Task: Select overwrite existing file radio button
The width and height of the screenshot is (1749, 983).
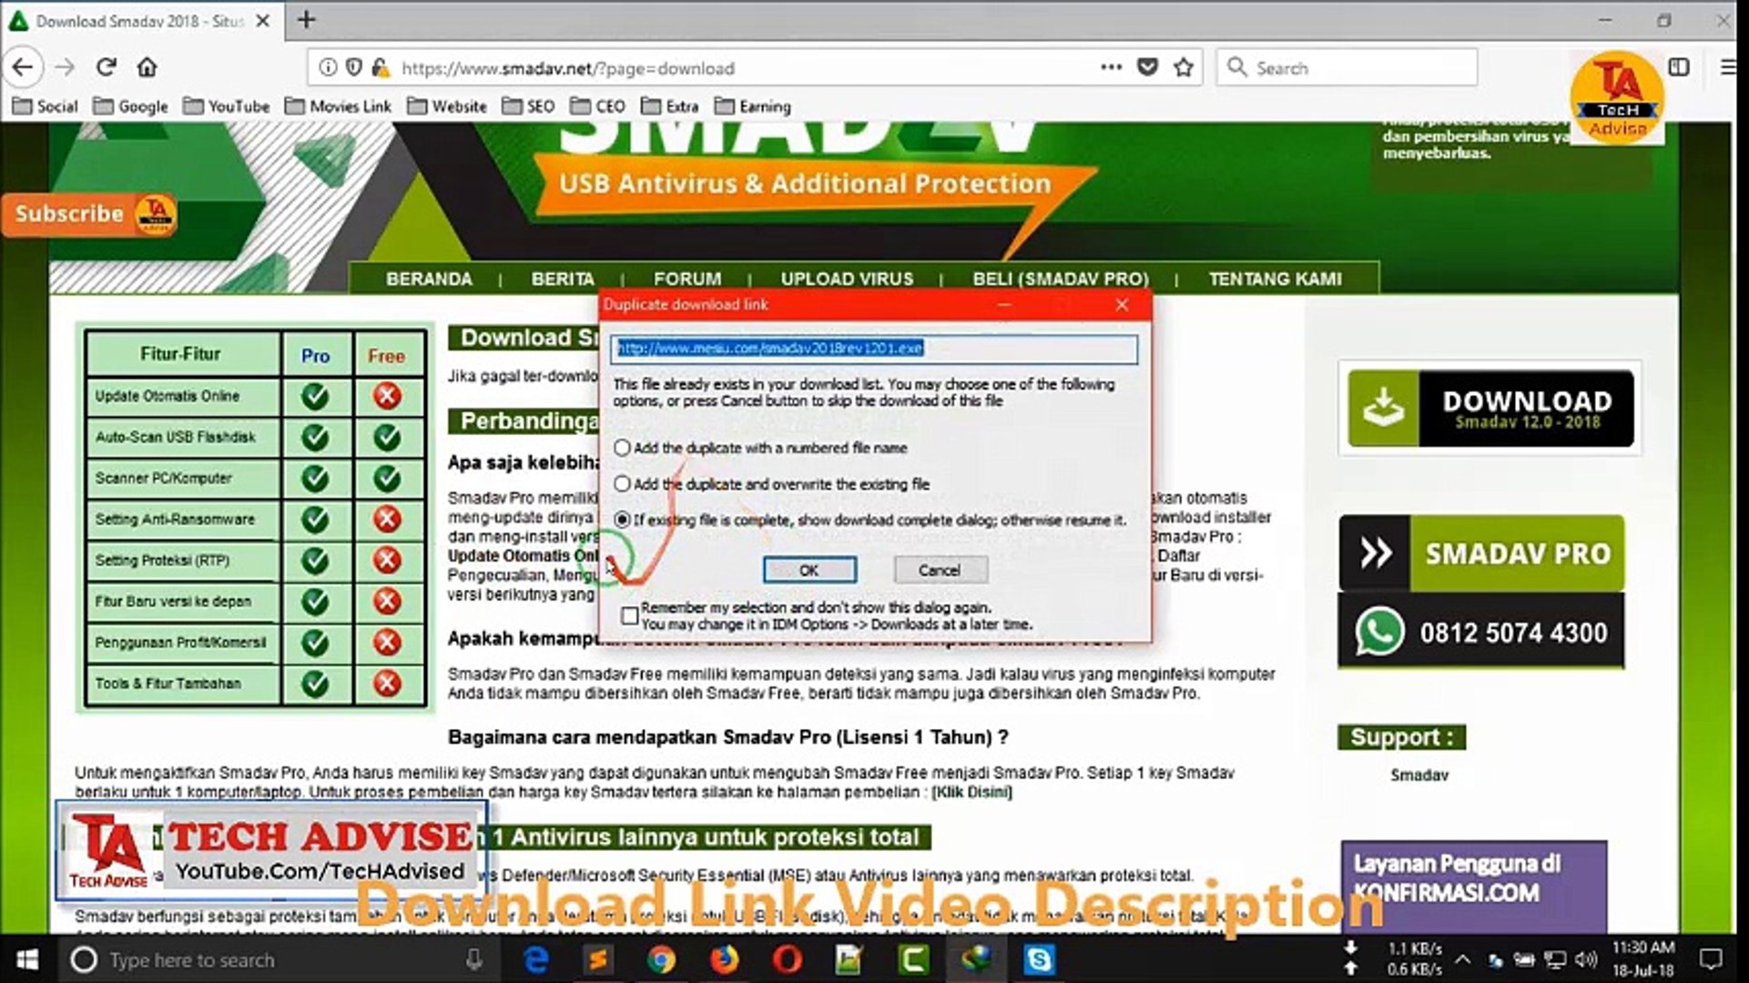Action: pos(622,483)
